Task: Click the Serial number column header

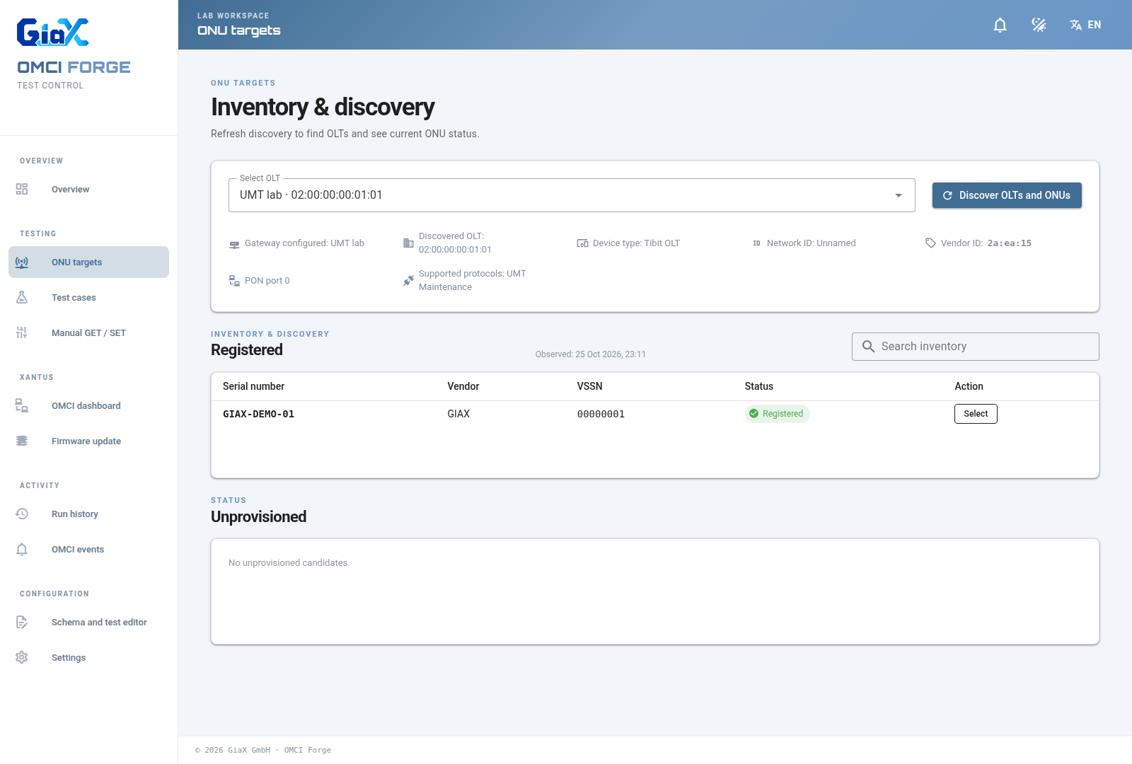Action: 253,386
